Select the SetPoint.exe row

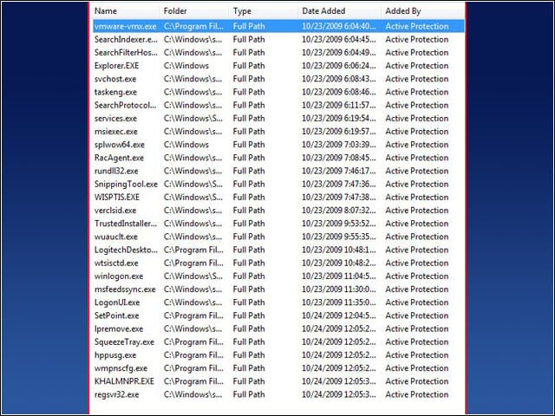tap(278, 315)
